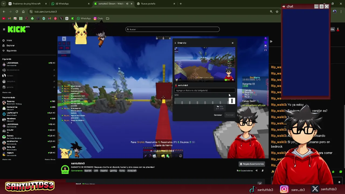
Task: Select the Spanish tag
Action: (88, 171)
